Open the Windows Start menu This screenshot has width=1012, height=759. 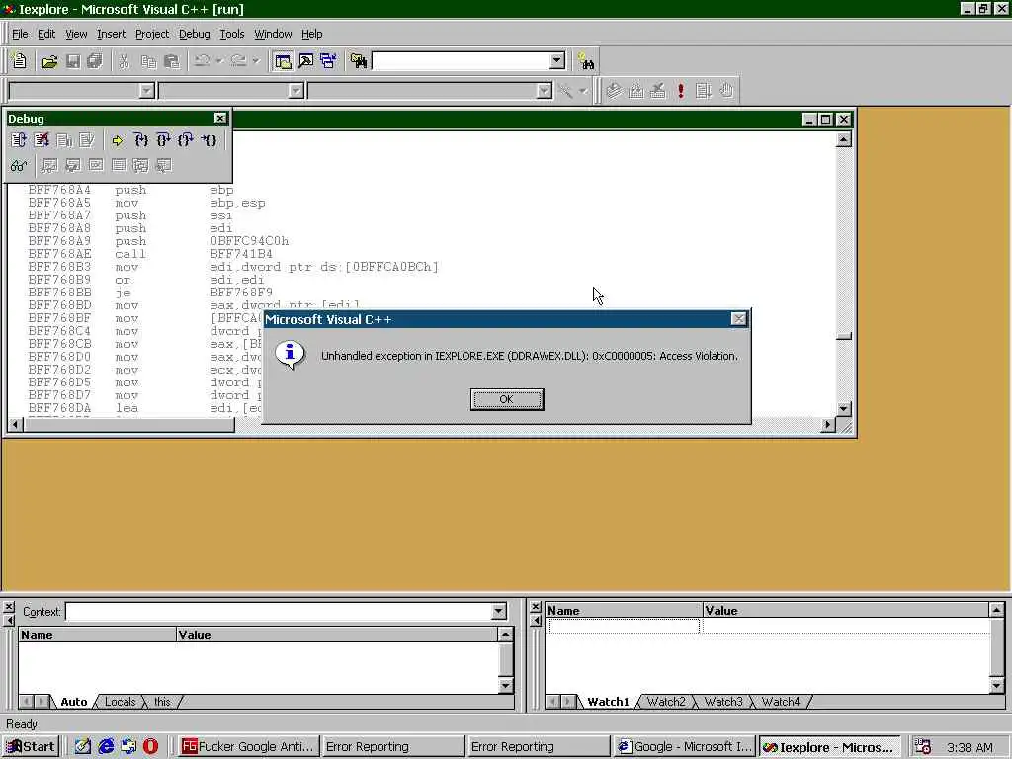click(x=31, y=747)
